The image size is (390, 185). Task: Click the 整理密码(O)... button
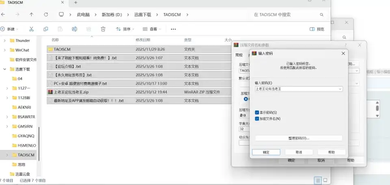click(x=299, y=138)
